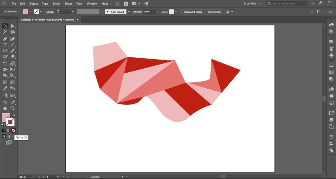Viewport: 336px width, 179px height.
Task: Select the Artboard tool
Action: 5,102
